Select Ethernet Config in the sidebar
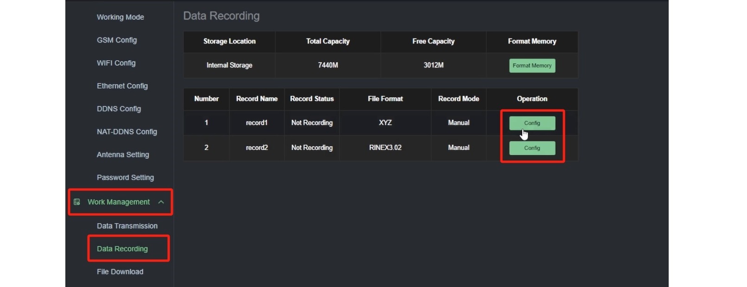The width and height of the screenshot is (747, 287). click(122, 86)
